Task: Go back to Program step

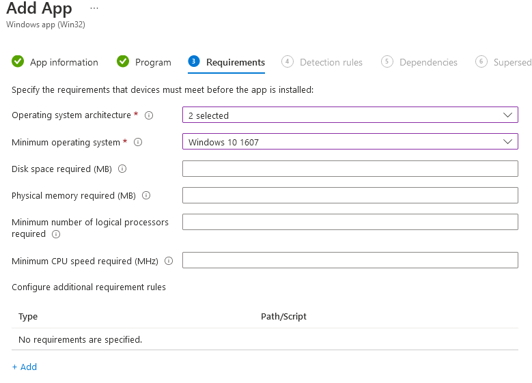Action: pyautogui.click(x=144, y=62)
